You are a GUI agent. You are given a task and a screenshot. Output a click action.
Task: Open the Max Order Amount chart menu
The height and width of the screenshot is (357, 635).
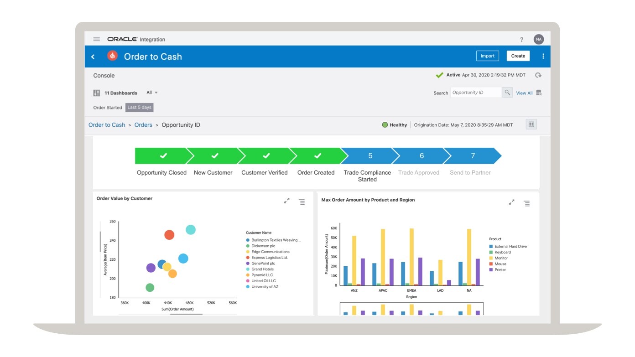coord(527,203)
